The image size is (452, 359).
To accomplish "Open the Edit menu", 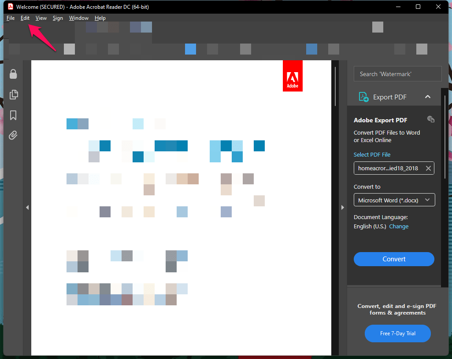I will pos(25,18).
